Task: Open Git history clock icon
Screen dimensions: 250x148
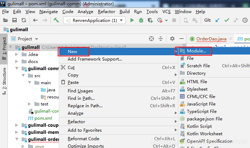Action: (x=245, y=20)
